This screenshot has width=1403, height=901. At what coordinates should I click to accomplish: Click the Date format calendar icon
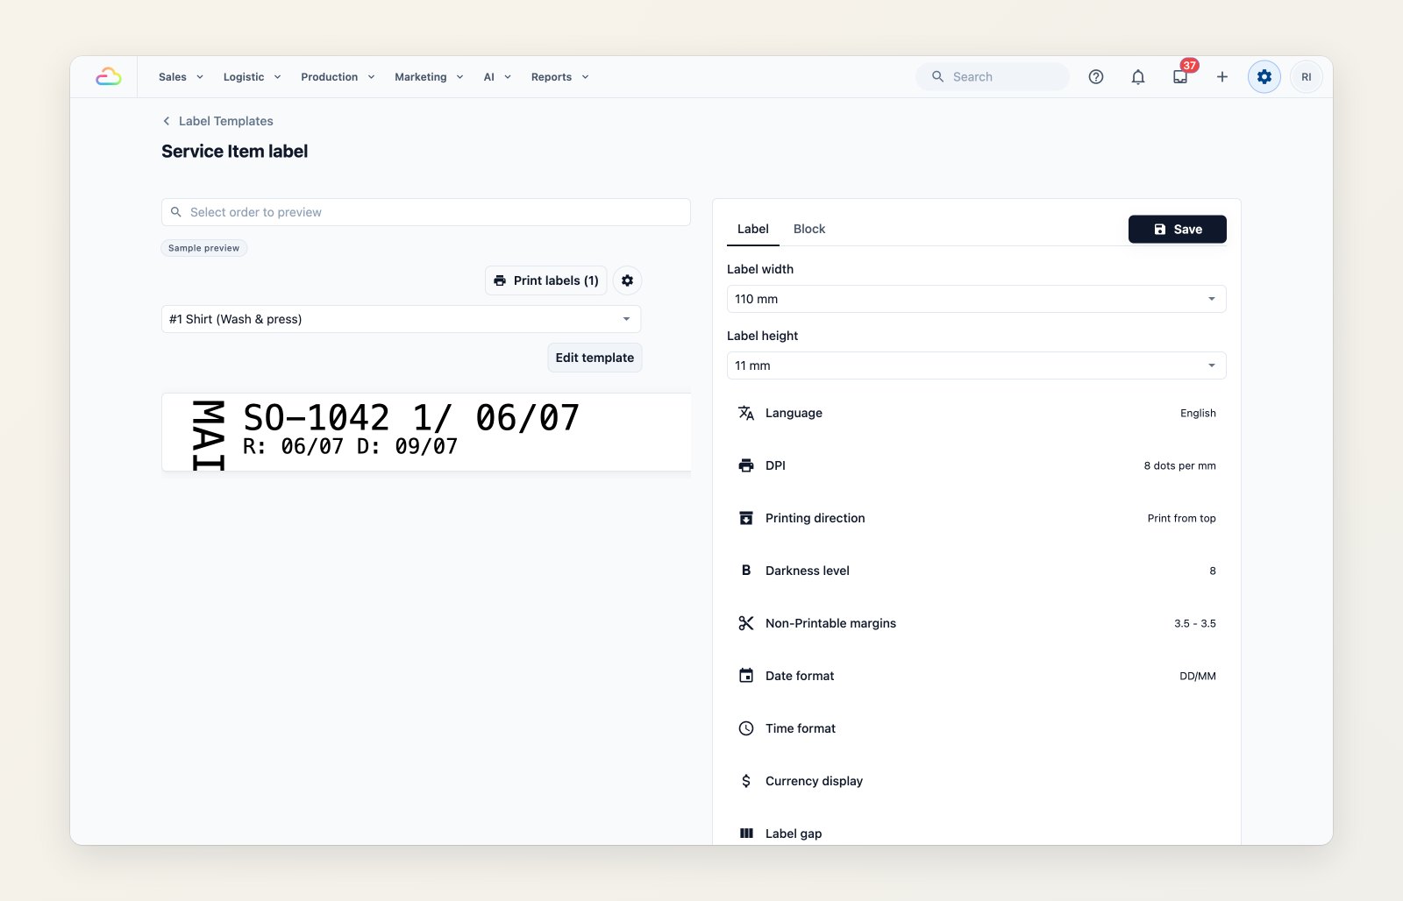click(x=746, y=676)
